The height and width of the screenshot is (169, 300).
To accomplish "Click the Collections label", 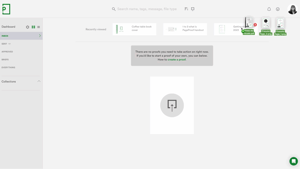I will pyautogui.click(x=9, y=82).
